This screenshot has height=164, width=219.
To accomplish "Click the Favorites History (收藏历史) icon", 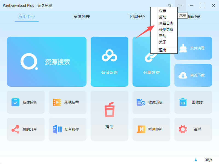I will tap(140, 102).
